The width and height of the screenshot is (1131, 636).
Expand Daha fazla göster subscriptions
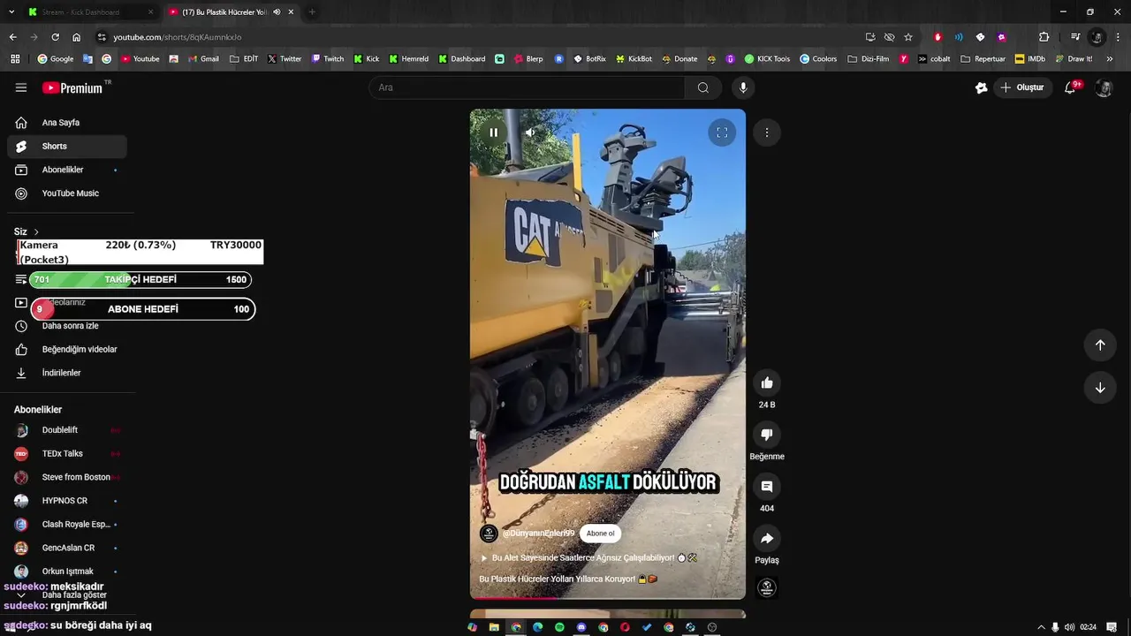(67, 595)
